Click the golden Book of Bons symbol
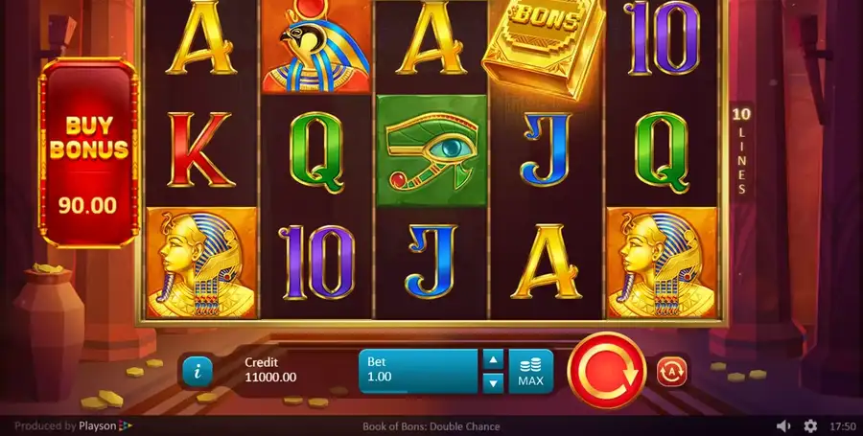This screenshot has height=436, width=863. (544, 46)
